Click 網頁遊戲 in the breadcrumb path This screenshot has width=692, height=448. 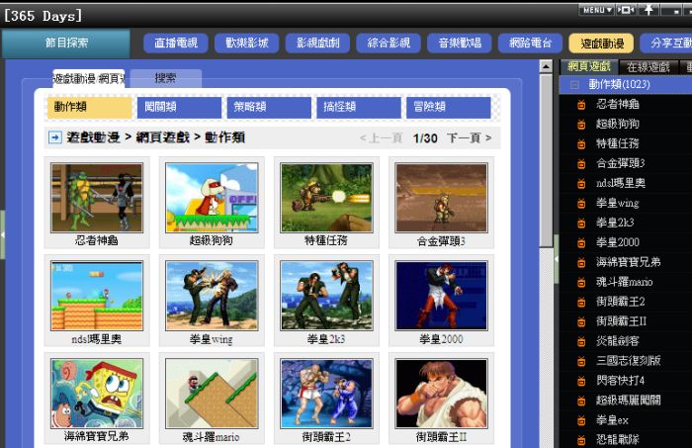tap(163, 137)
